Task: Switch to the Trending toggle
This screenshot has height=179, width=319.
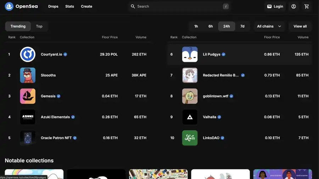Action: 18,26
